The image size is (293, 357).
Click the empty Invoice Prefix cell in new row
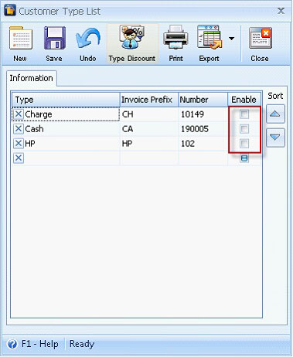click(149, 158)
